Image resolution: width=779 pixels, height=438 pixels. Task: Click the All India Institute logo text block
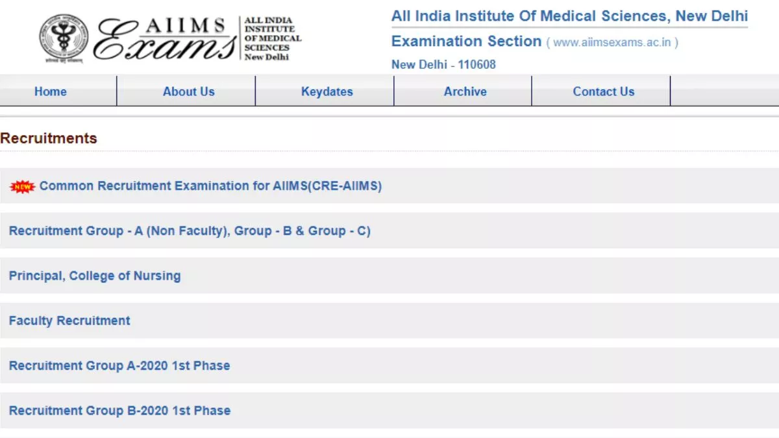point(273,38)
